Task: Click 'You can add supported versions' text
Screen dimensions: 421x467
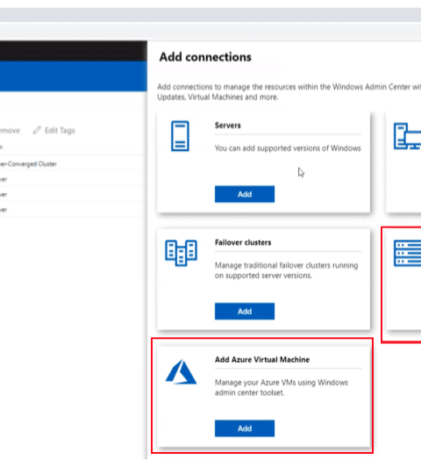Action: tap(288, 148)
